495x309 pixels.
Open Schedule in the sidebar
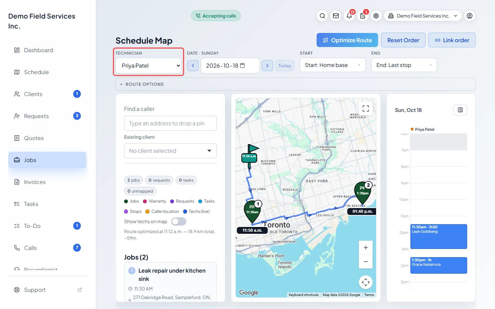pos(47,72)
